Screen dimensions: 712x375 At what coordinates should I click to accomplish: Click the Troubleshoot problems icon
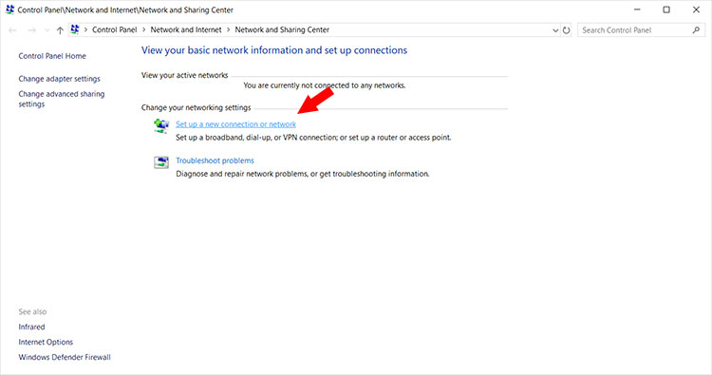pyautogui.click(x=161, y=162)
